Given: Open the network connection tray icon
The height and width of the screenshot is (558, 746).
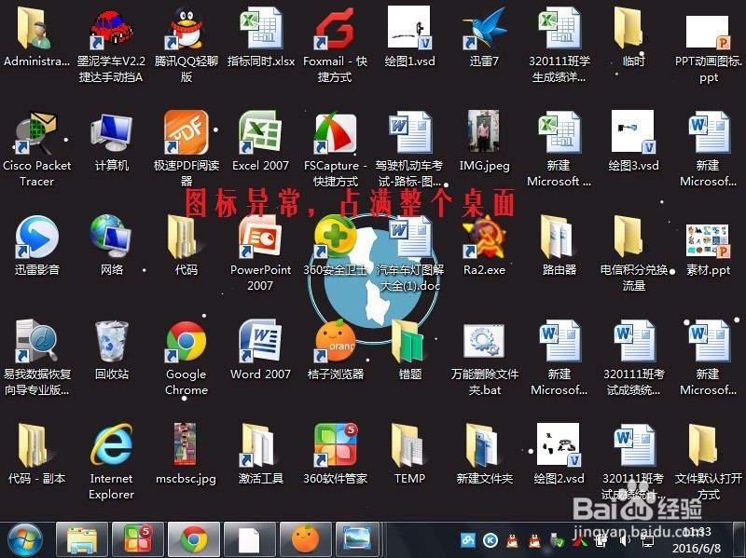Looking at the screenshot, I should point(647,540).
